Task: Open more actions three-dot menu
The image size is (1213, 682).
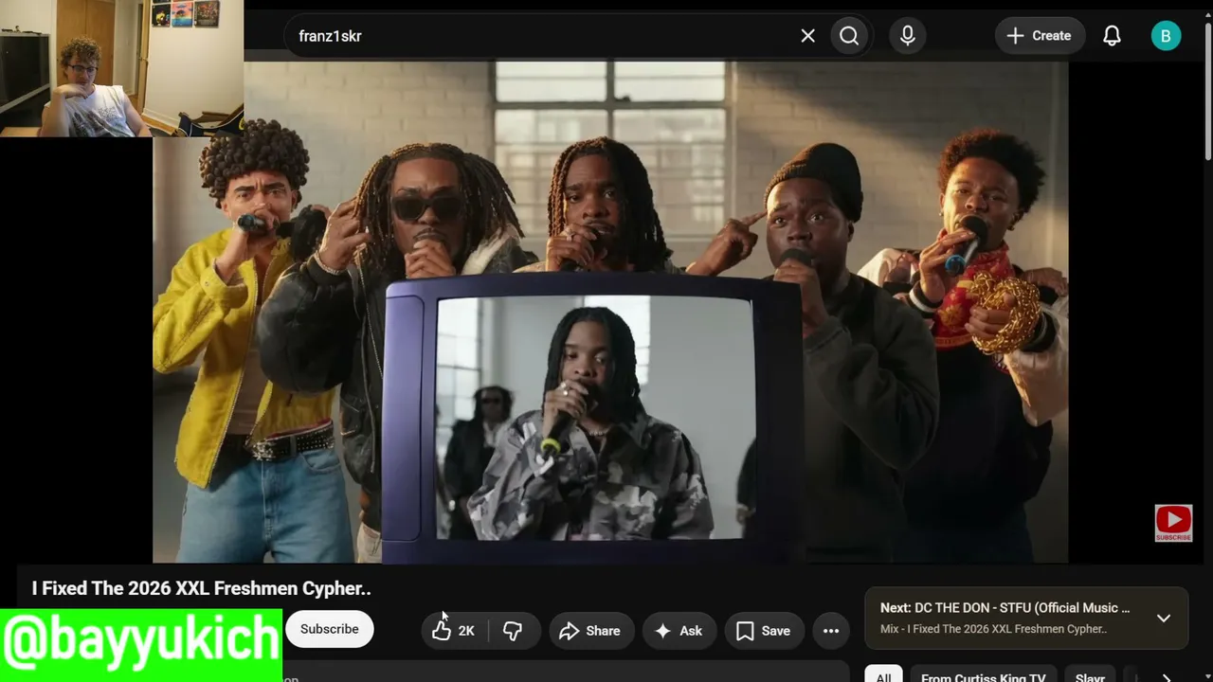Action: pos(831,631)
